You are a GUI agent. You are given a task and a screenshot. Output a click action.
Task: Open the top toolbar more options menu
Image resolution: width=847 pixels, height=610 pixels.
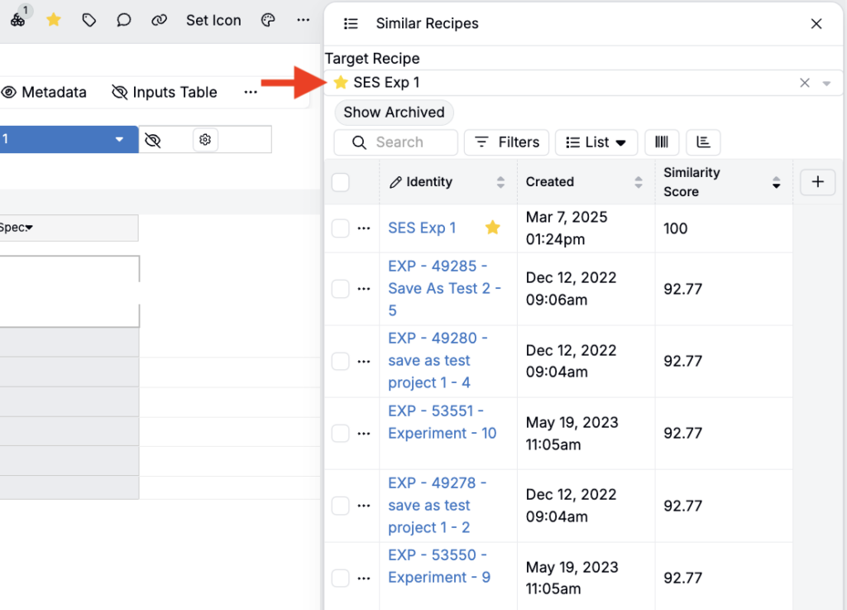304,20
